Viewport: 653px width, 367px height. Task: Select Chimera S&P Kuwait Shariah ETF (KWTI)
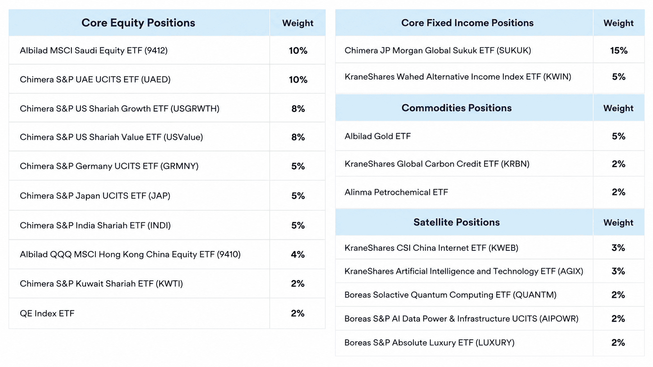coord(101,284)
